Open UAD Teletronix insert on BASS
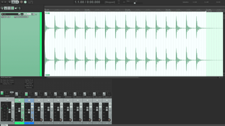 pos(29,82)
